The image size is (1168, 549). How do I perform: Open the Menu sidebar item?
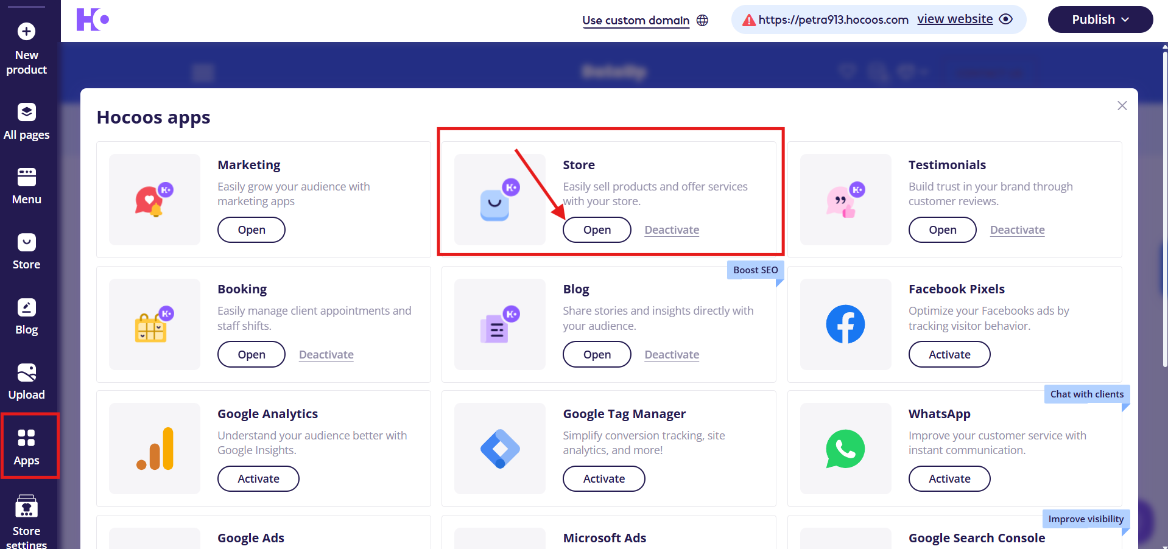[26, 186]
